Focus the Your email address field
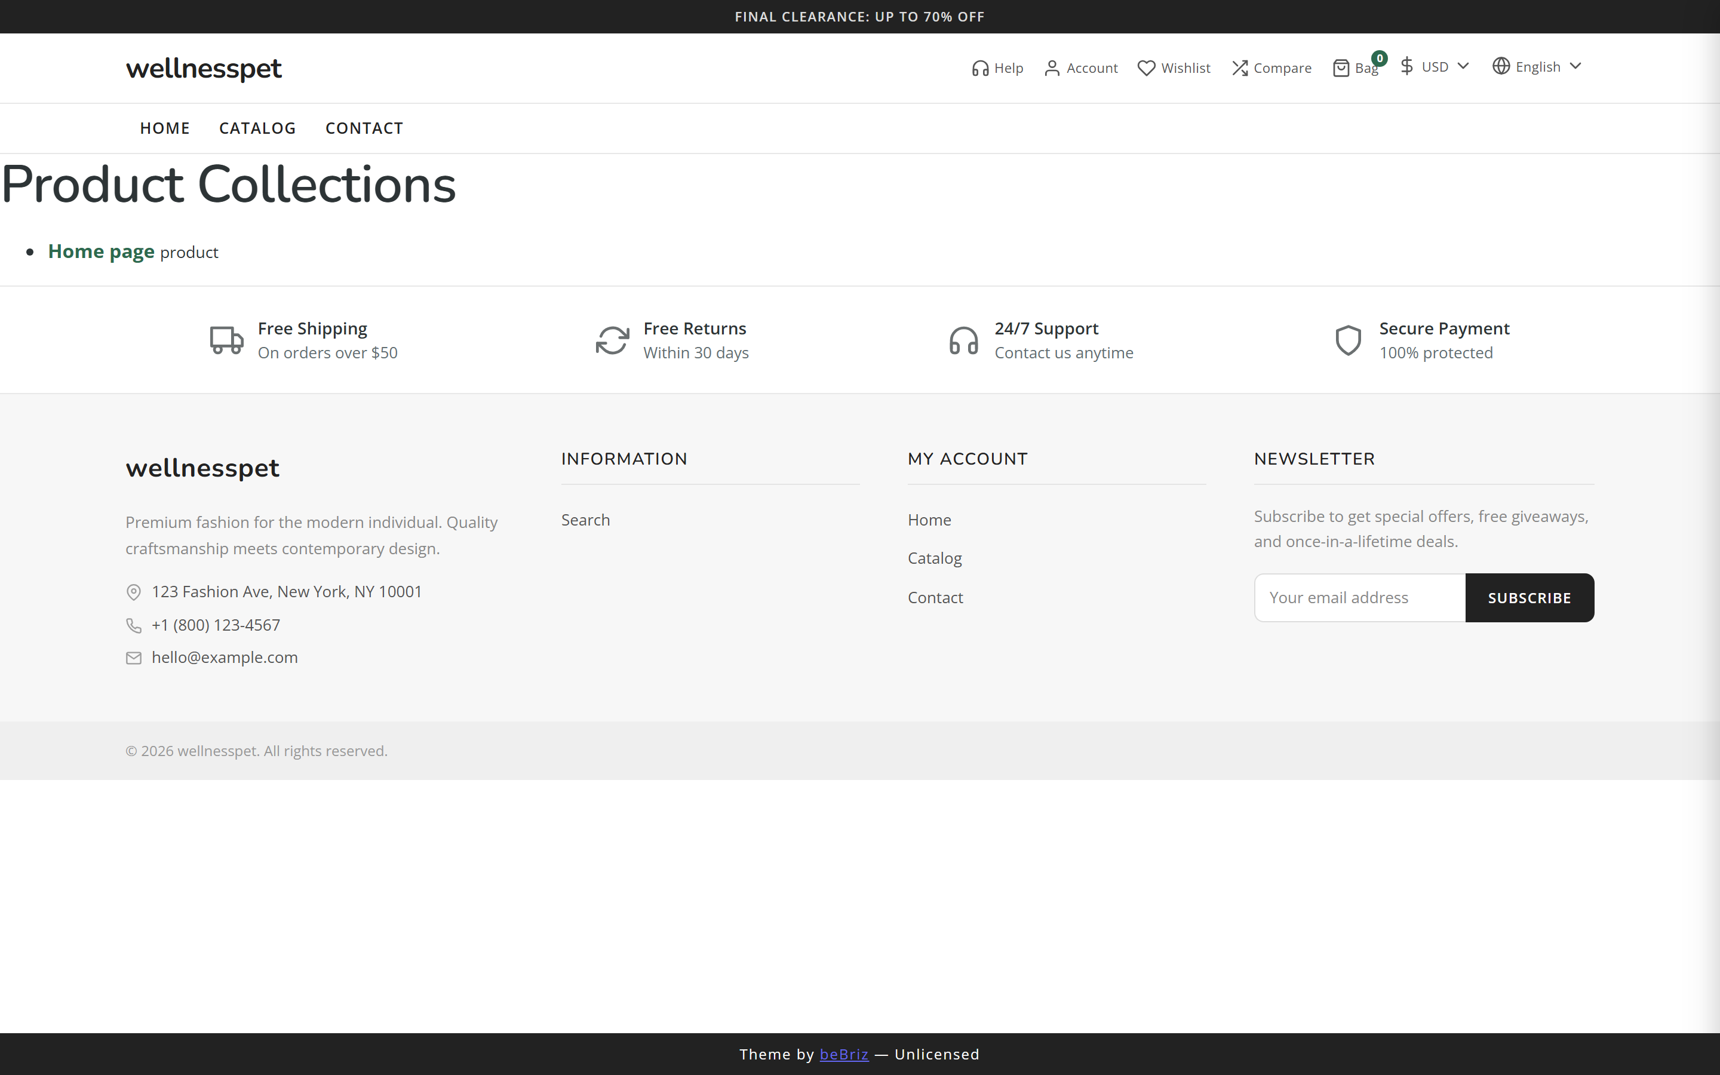 click(1359, 598)
